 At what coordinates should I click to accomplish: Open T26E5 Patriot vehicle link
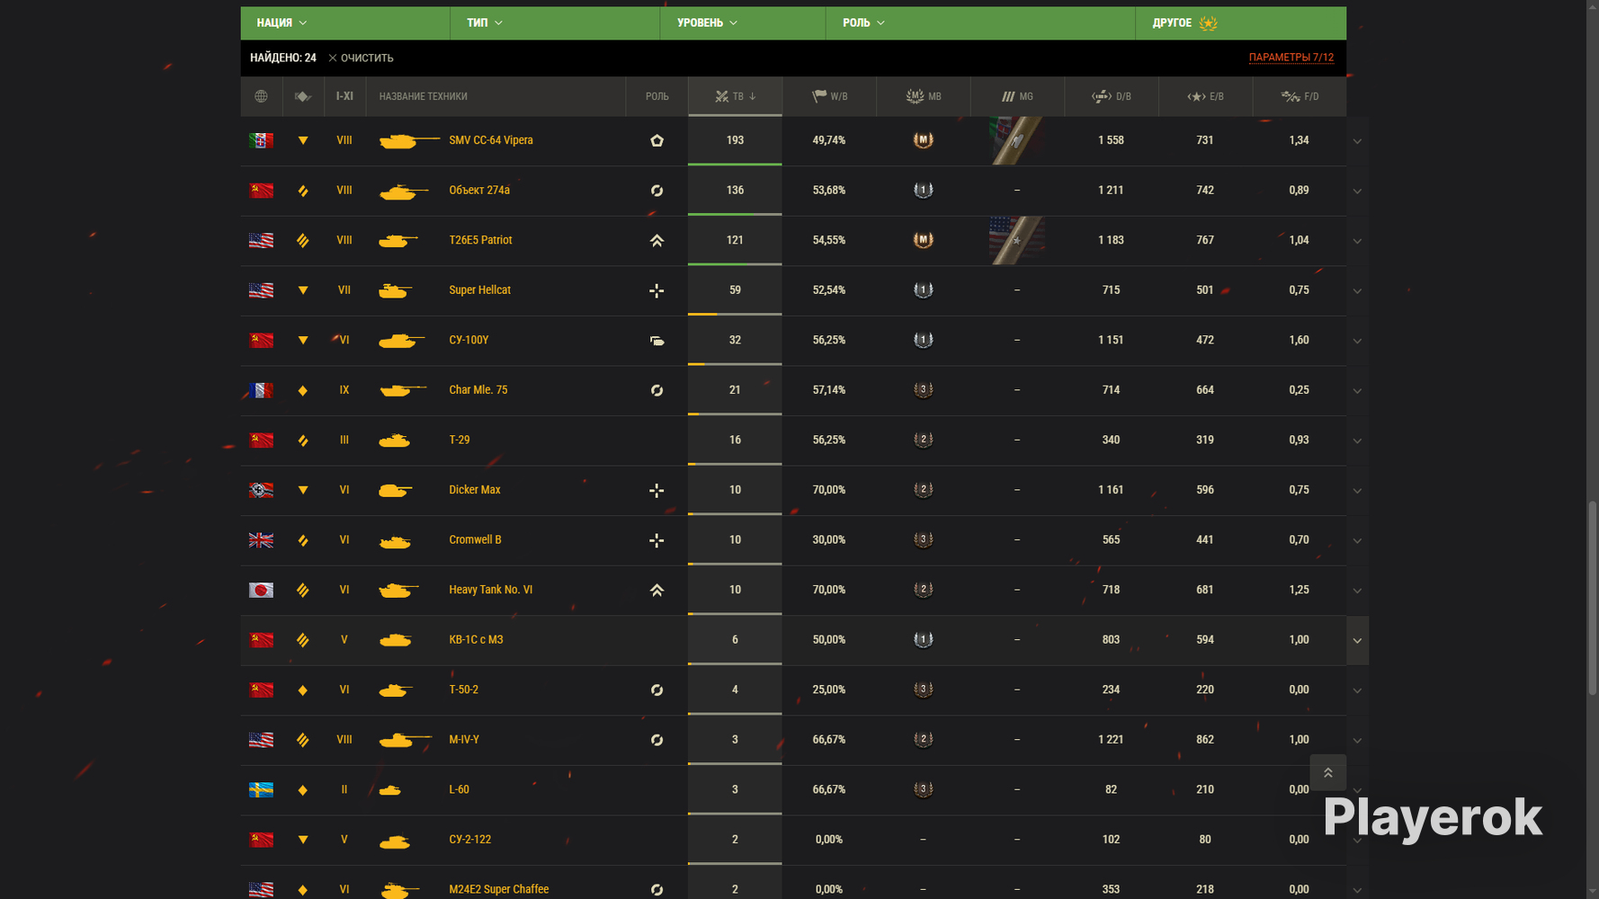click(480, 240)
